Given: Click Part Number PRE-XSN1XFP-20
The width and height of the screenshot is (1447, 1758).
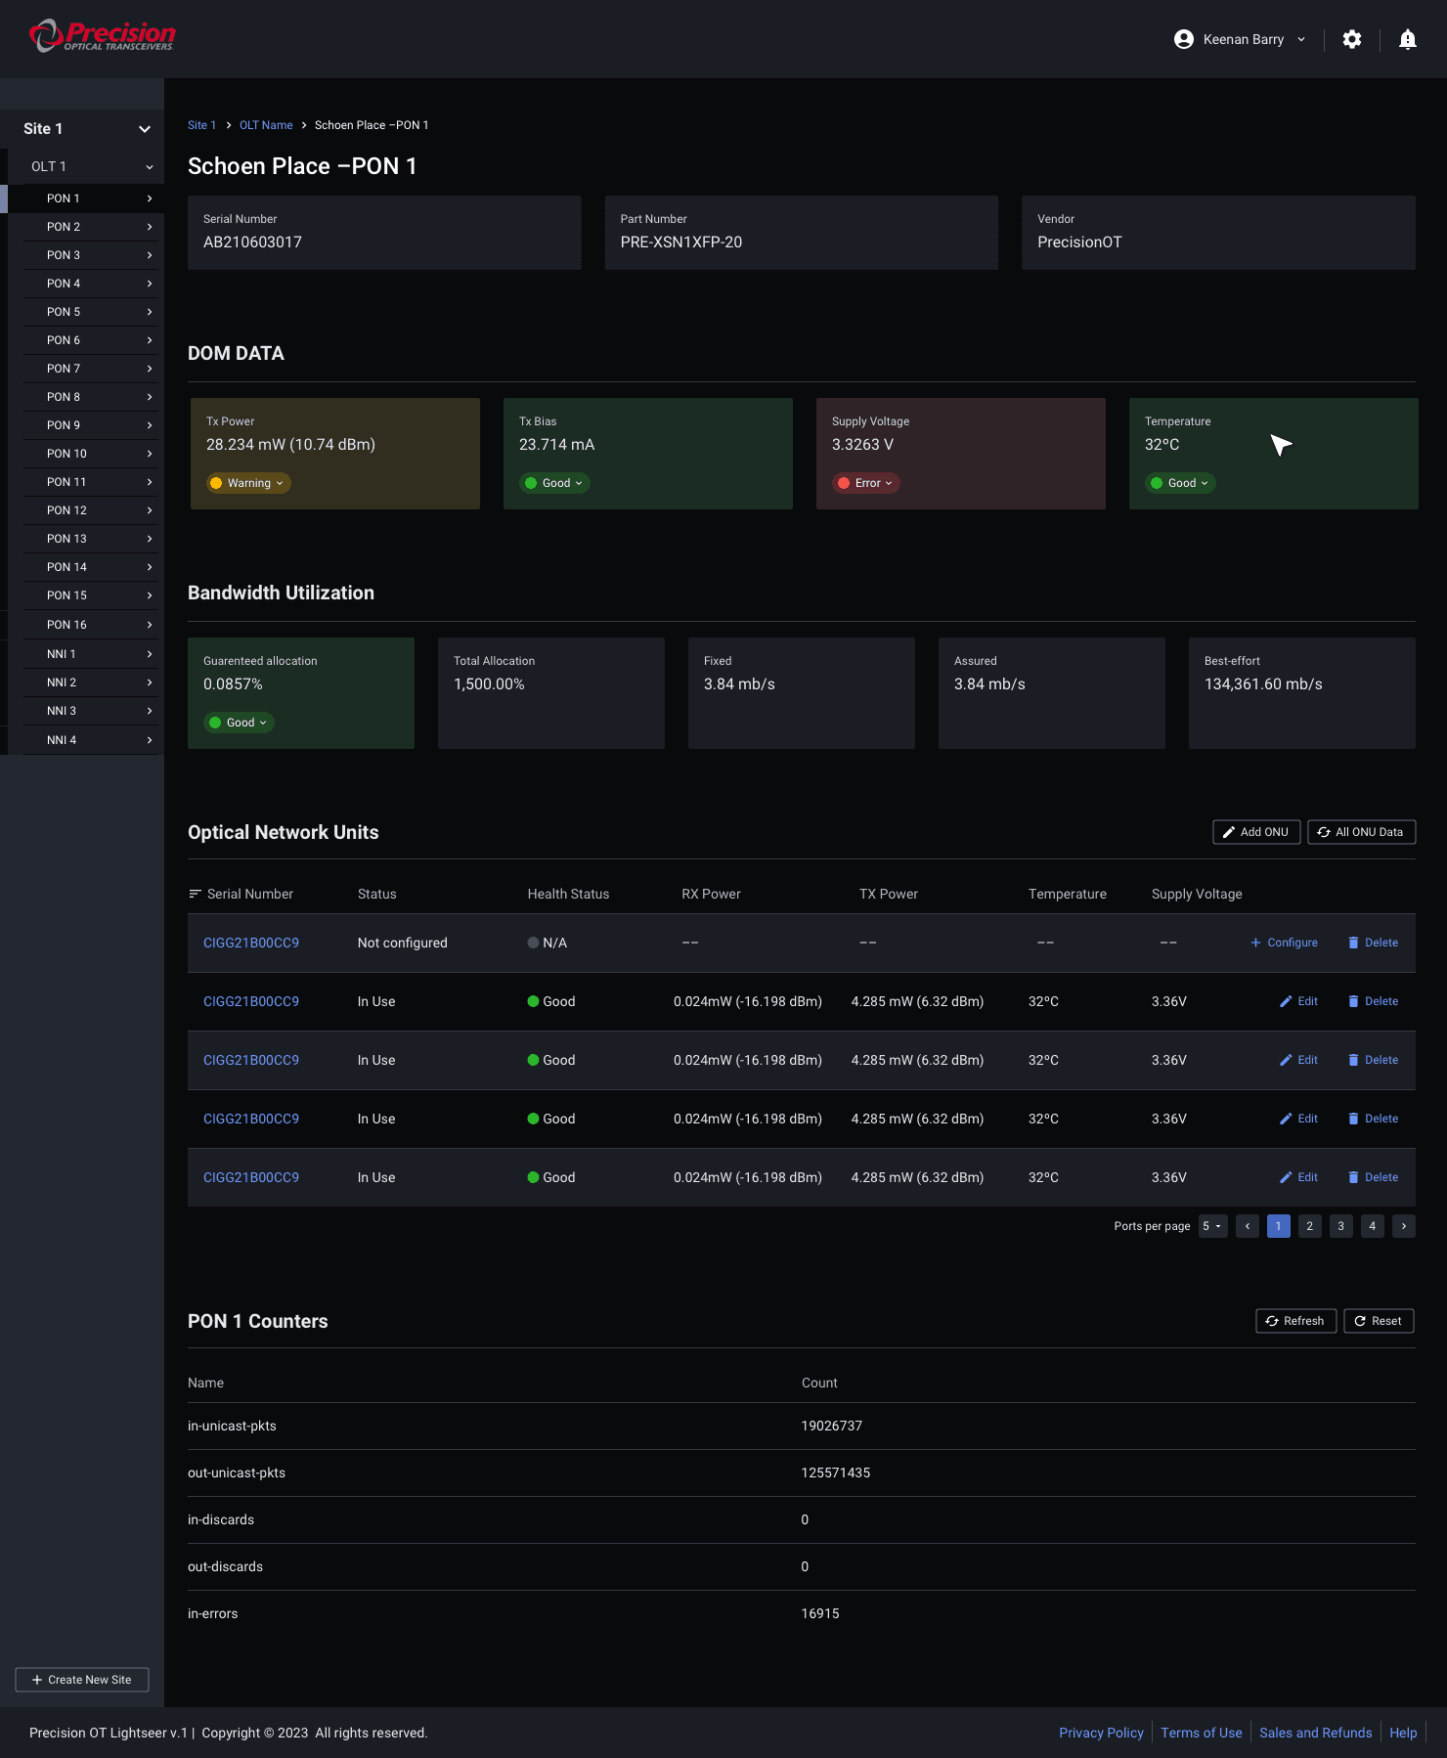Looking at the screenshot, I should [x=681, y=242].
